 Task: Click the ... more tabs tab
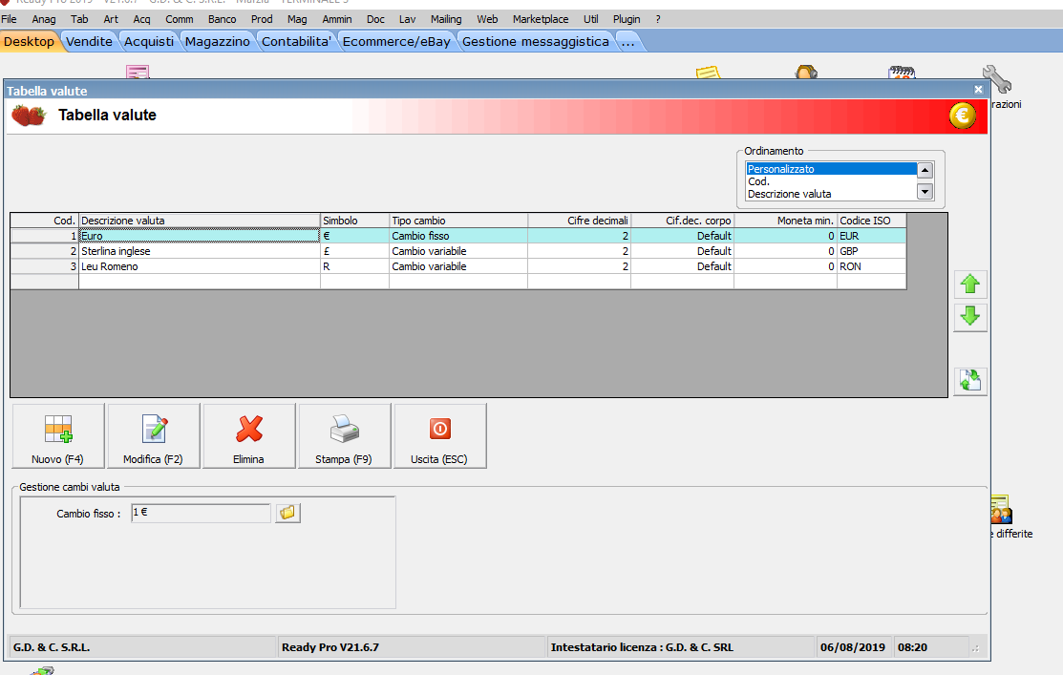[x=627, y=41]
